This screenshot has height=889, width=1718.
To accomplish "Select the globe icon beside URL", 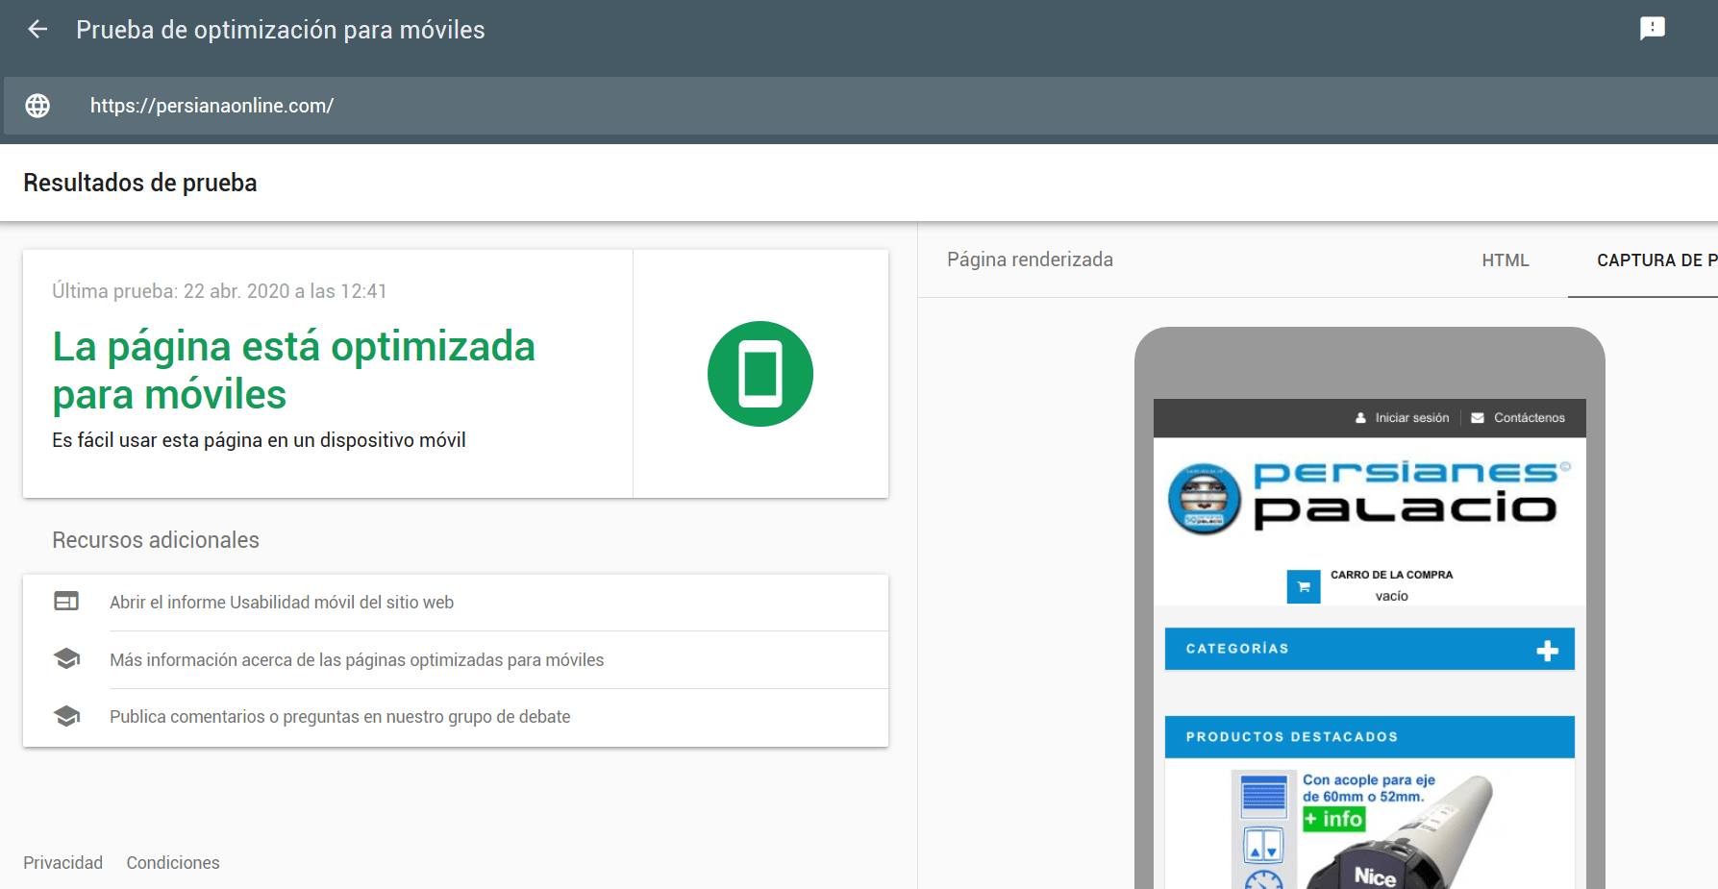I will (x=37, y=106).
